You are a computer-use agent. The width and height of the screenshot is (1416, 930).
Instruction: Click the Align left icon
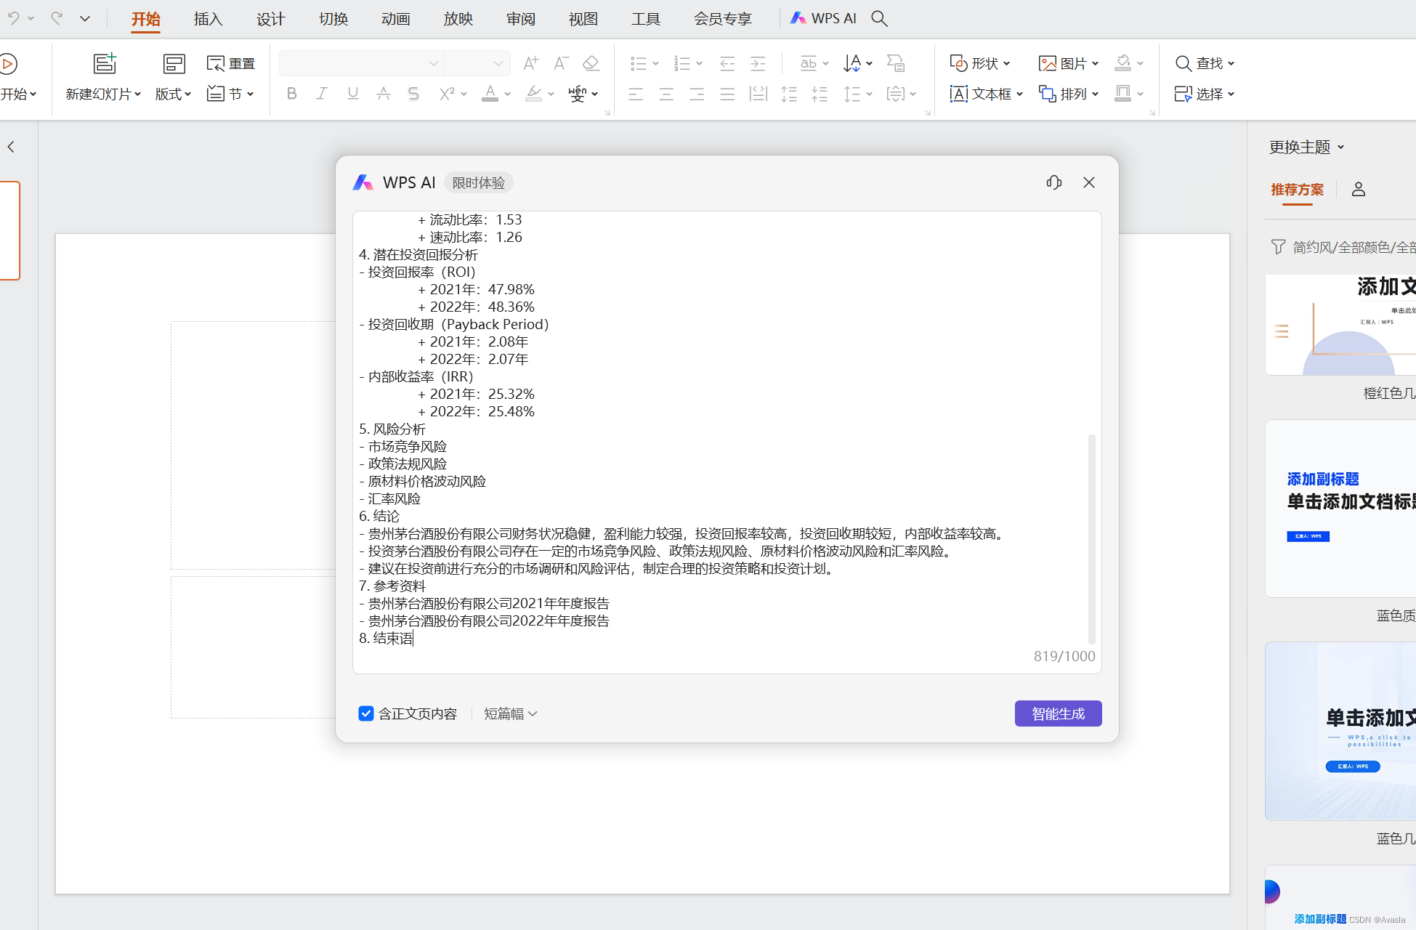click(x=636, y=94)
